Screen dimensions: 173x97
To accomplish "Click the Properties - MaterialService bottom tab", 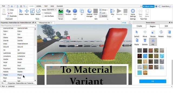I will coord(21,83).
